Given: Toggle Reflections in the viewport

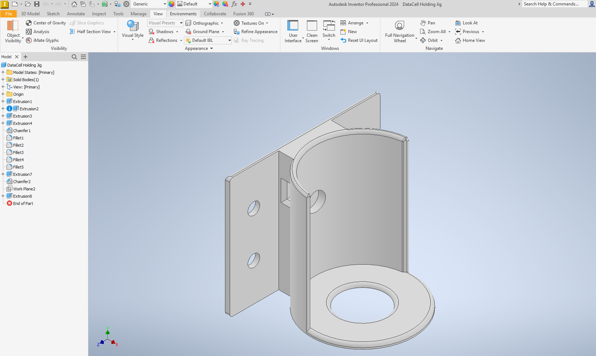Looking at the screenshot, I should (165, 40).
